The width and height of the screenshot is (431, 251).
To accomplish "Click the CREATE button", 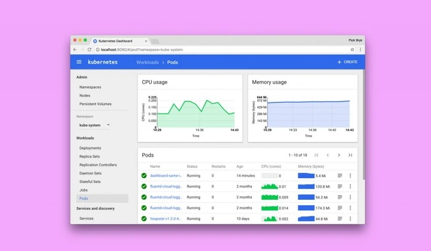I will [x=347, y=62].
